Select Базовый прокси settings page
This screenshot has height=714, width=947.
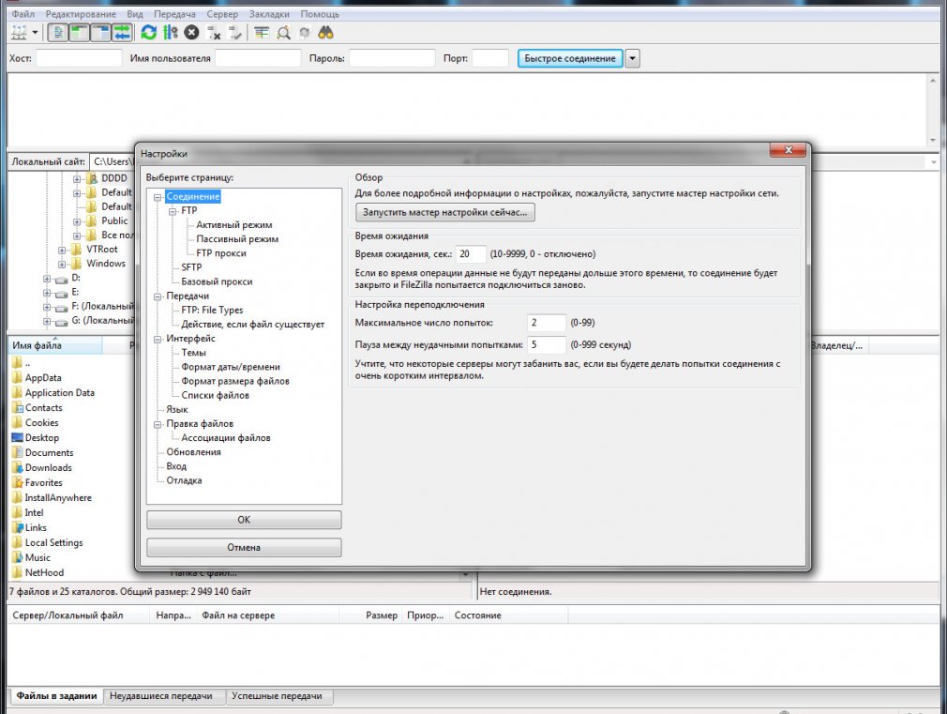[217, 281]
